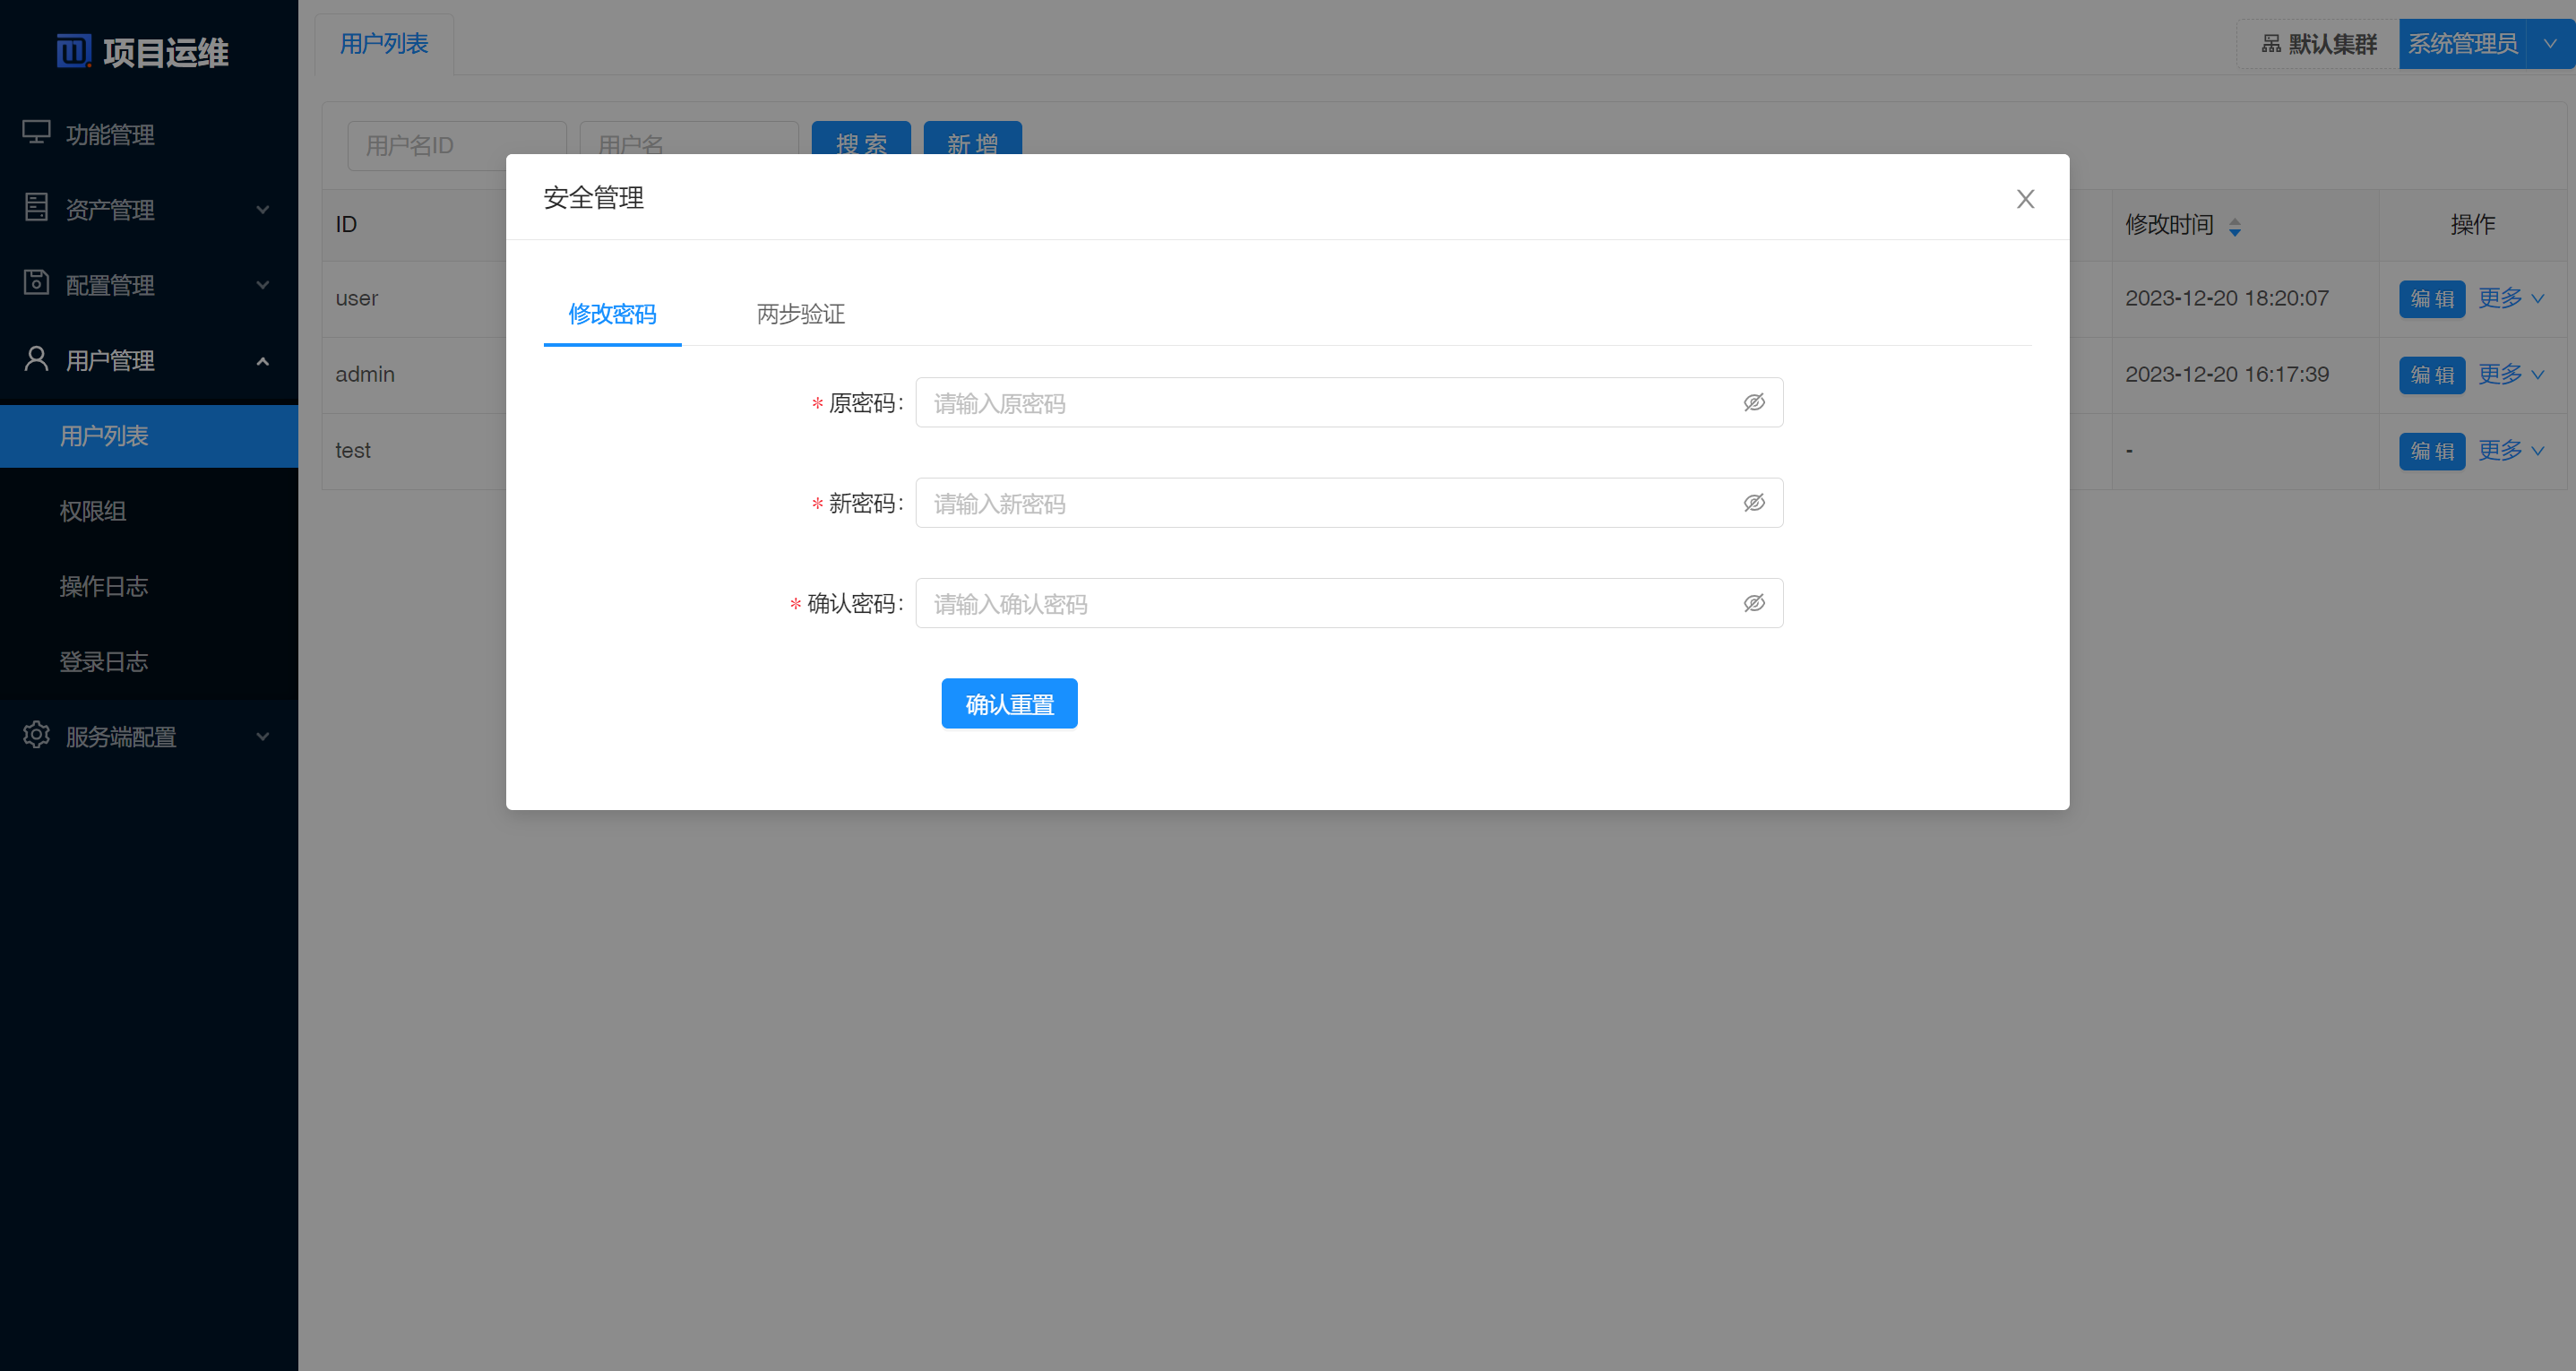2576x1371 pixels.
Task: Click the 资产管理 server icon
Action: pyautogui.click(x=36, y=208)
